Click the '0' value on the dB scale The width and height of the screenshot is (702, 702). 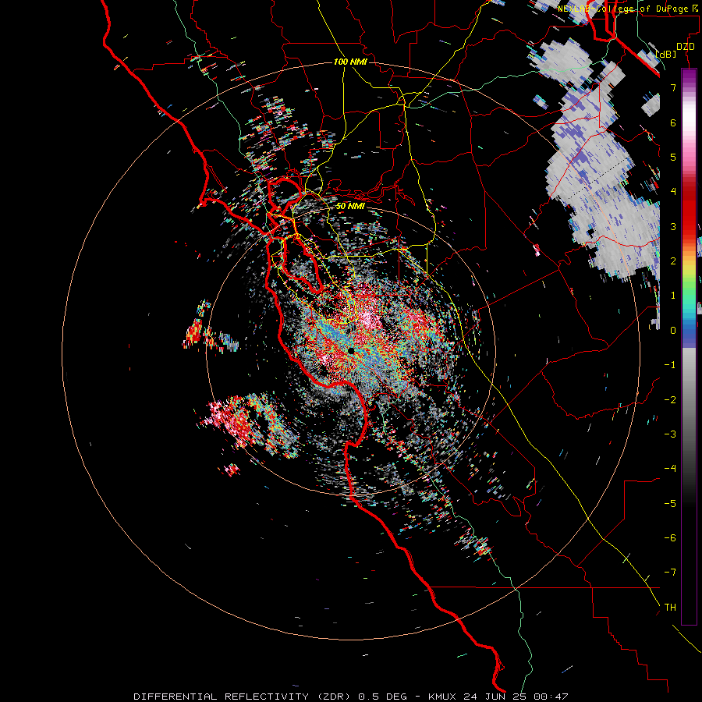[x=673, y=331]
